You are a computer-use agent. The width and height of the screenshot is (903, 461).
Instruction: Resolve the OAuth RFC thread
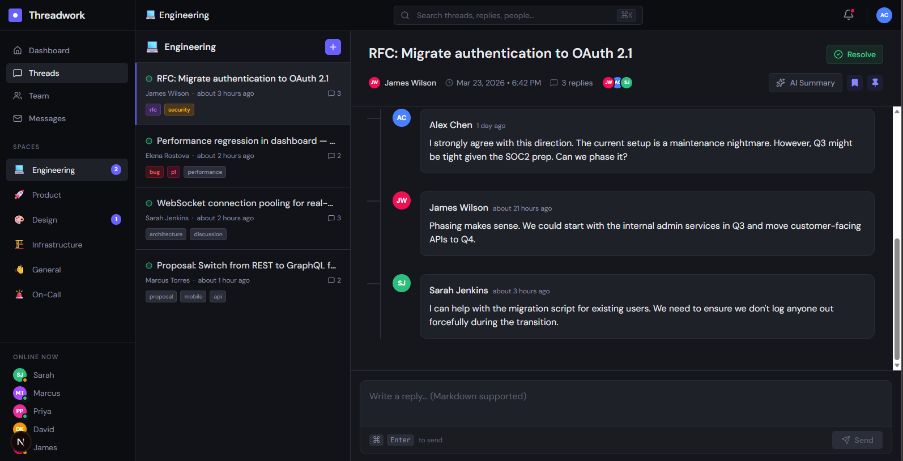click(854, 54)
